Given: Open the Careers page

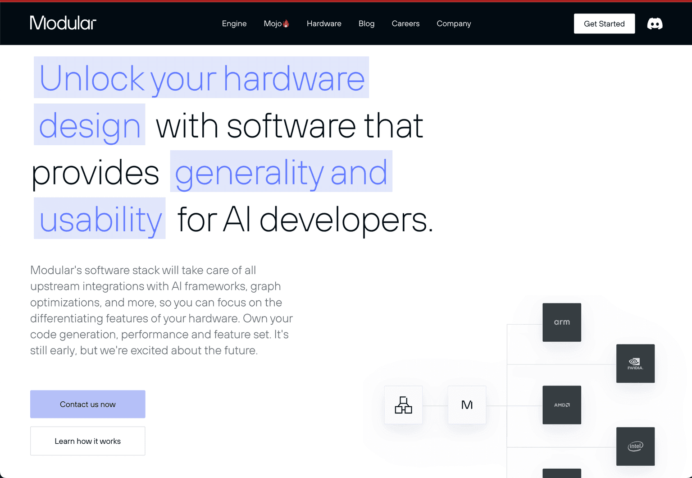Looking at the screenshot, I should tap(405, 23).
